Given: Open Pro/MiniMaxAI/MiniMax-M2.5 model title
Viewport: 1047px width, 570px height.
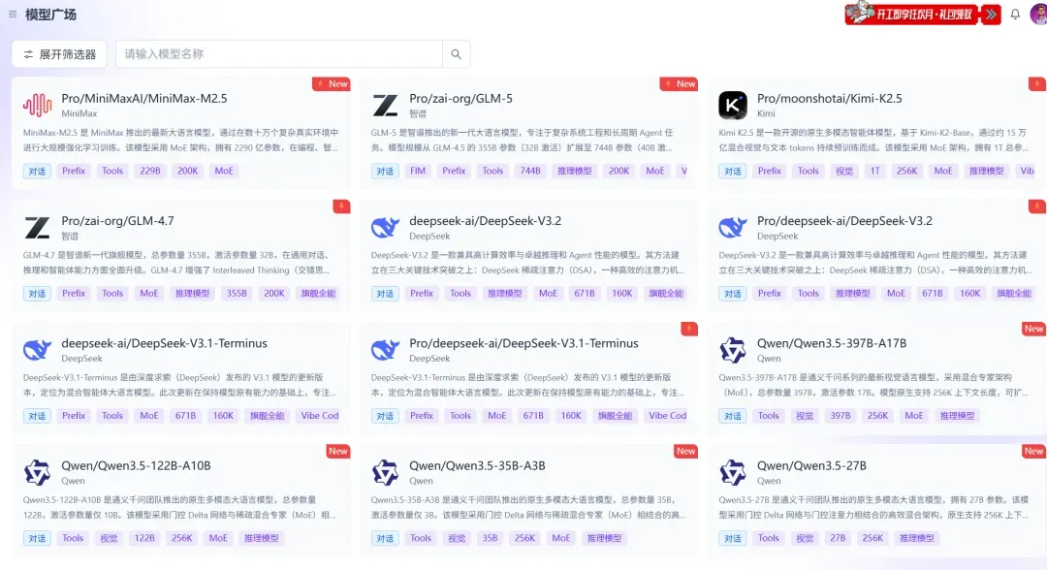Looking at the screenshot, I should pos(144,99).
